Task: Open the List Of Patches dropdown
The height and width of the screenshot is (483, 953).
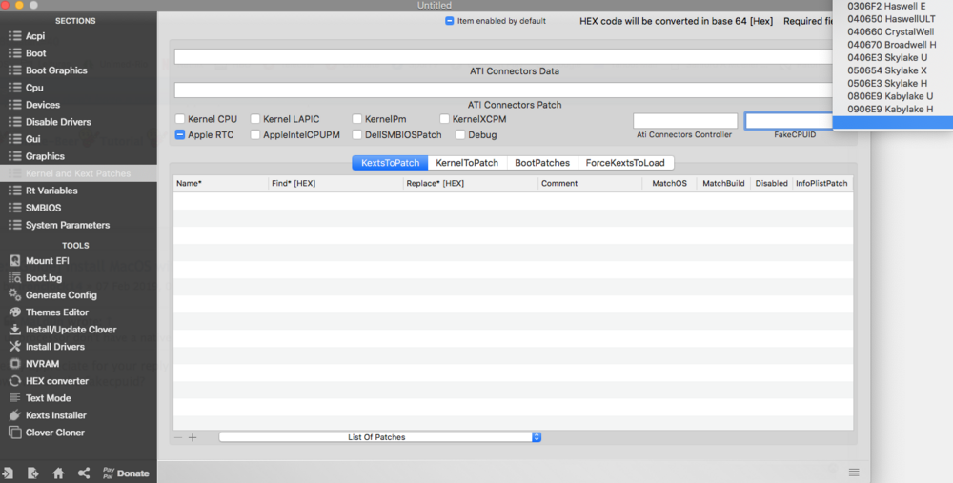Action: 380,437
